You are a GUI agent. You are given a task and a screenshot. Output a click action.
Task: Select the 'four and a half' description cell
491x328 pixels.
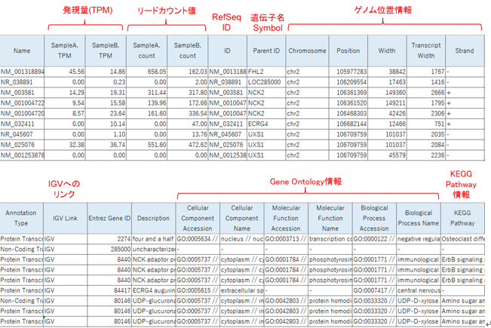pos(153,239)
